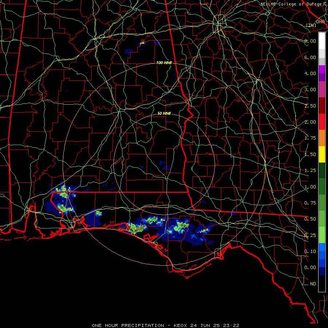328x328 pixels.
Task: Pick the darkest green swatch beside 1.25
Action: click(x=322, y=171)
